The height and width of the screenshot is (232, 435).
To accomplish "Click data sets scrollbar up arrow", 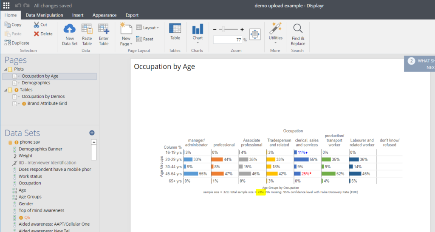I will pyautogui.click(x=94, y=142).
